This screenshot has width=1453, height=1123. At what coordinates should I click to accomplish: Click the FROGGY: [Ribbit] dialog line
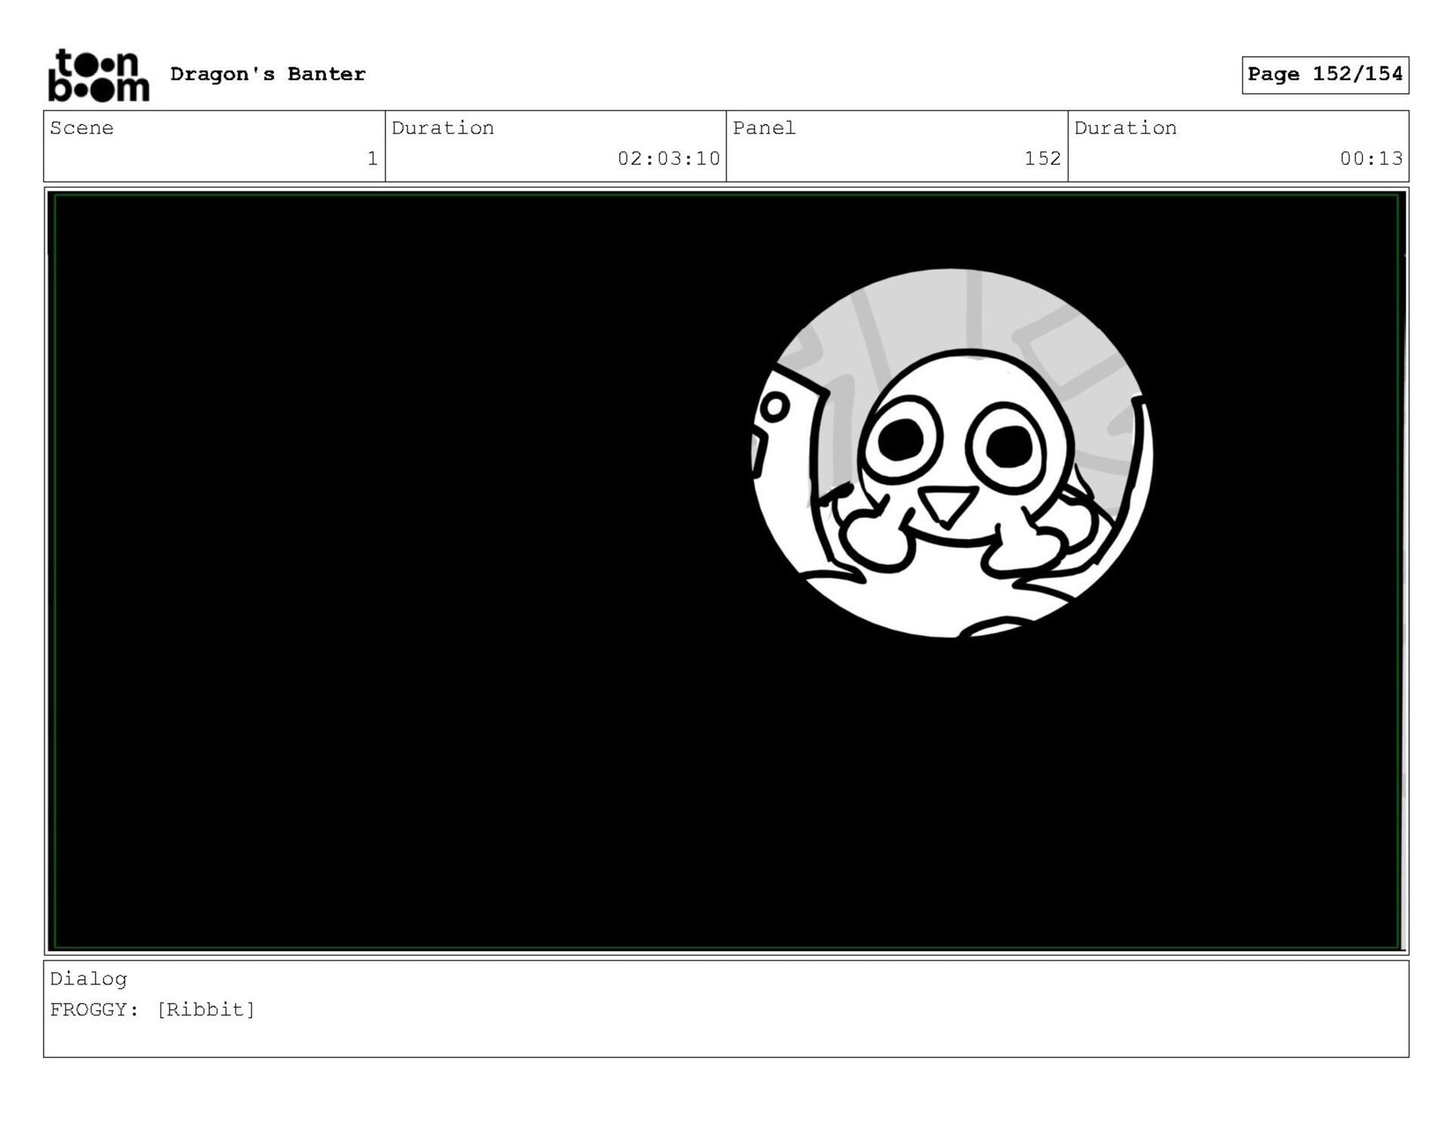(152, 1009)
